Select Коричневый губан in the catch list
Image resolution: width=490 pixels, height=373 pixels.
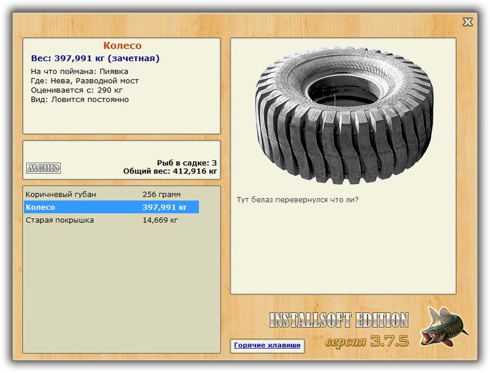tap(111, 194)
